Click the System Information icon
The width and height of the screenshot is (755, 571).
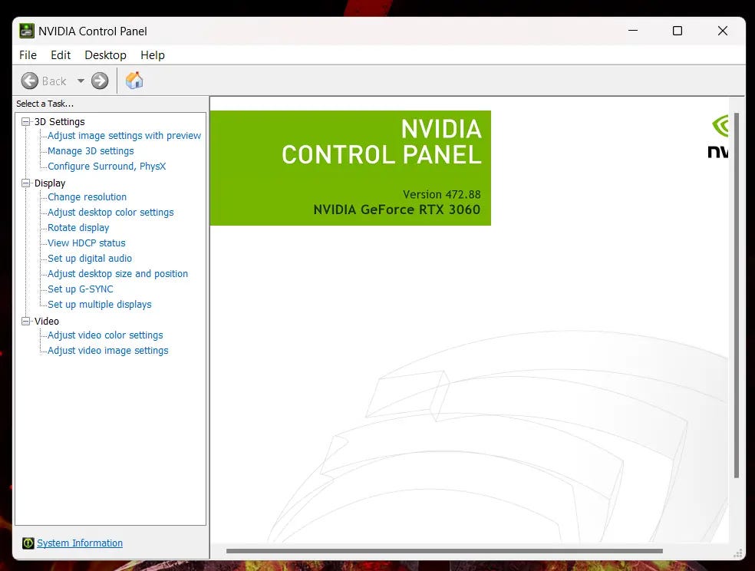tap(28, 543)
